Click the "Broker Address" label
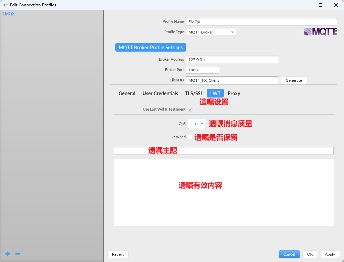Image resolution: width=344 pixels, height=262 pixels. coord(171,59)
